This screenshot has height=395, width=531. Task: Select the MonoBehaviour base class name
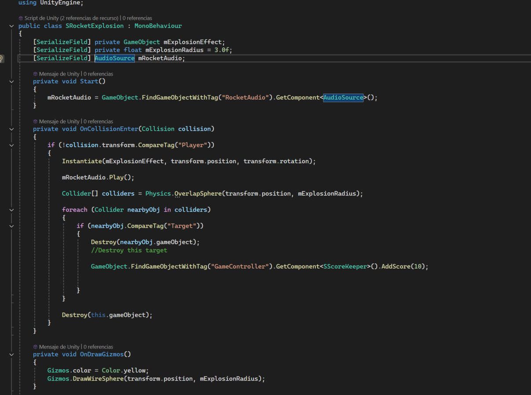pos(158,26)
